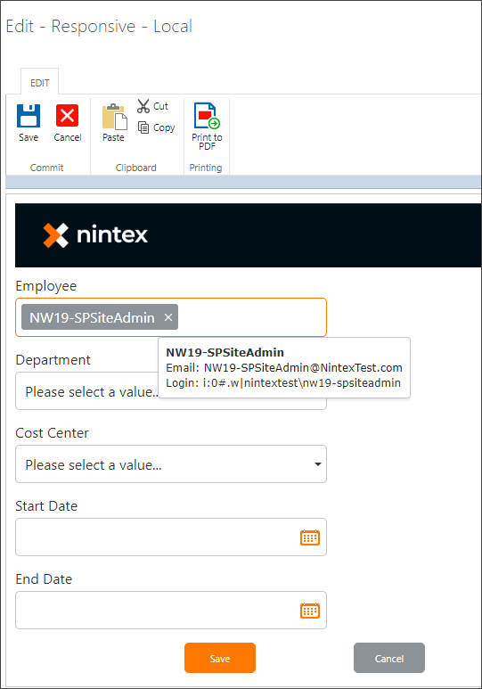This screenshot has height=689, width=482.
Task: Click the Commit group label
Action: (46, 168)
